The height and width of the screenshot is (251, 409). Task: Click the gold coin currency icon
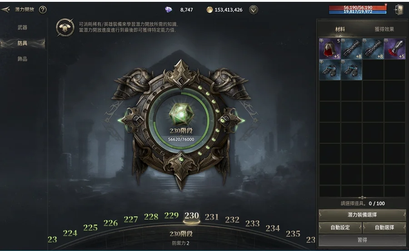pyautogui.click(x=209, y=10)
